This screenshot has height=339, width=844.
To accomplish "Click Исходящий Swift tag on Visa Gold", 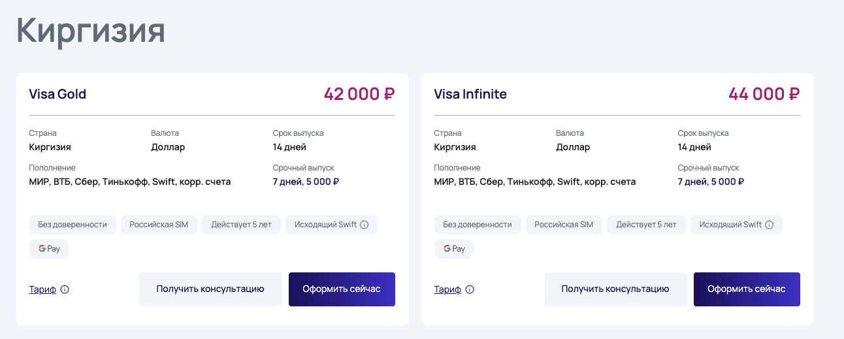I will click(x=325, y=225).
